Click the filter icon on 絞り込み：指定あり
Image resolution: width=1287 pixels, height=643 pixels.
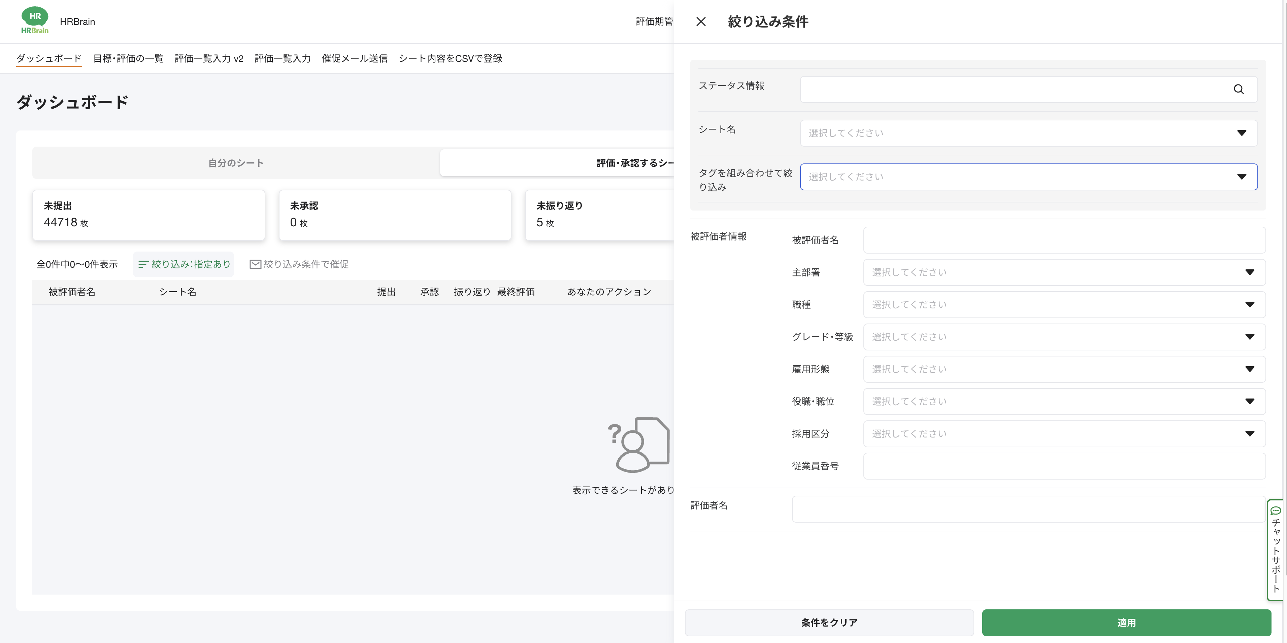tap(143, 264)
